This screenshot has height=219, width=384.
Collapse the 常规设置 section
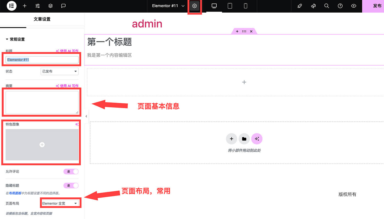pyautogui.click(x=15, y=39)
